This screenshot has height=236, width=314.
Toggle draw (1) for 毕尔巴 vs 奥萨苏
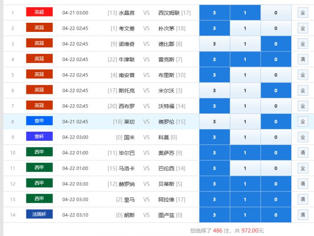(245, 153)
